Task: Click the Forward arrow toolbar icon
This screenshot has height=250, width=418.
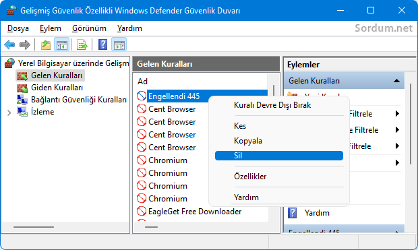Action: (x=25, y=44)
